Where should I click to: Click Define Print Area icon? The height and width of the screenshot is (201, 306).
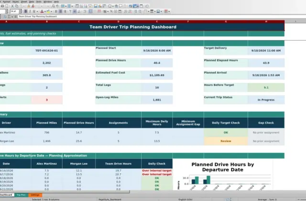pyautogui.click(x=131, y=6)
